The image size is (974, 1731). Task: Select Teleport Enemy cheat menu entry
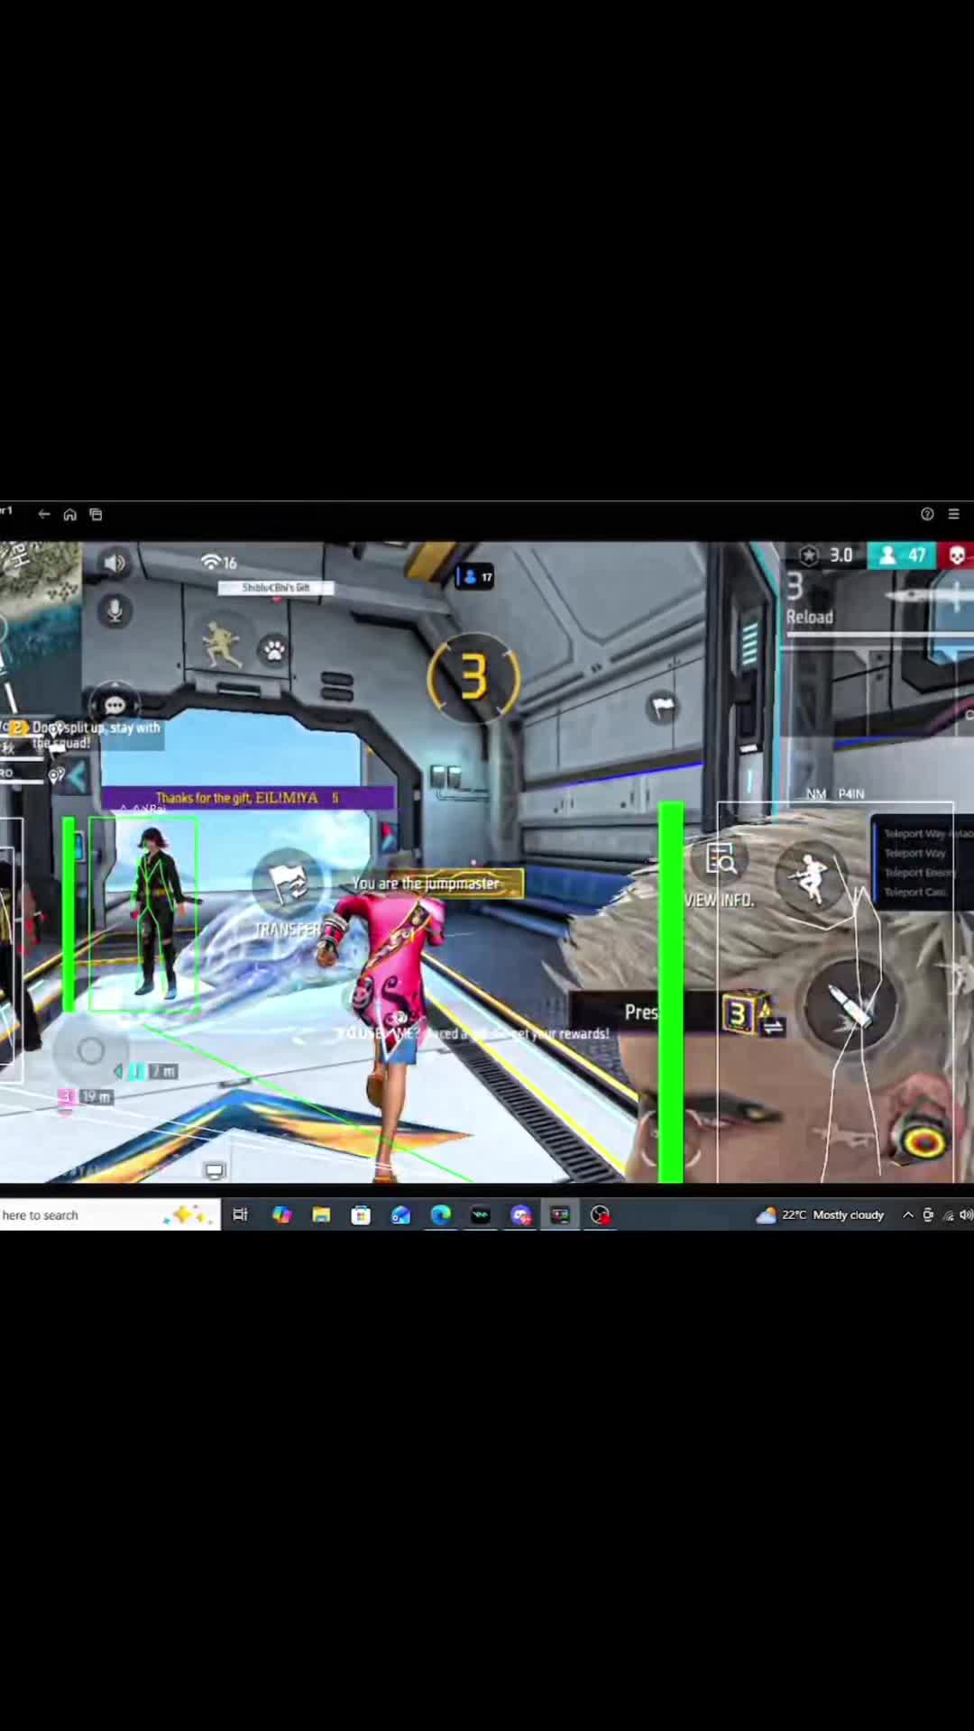tap(919, 873)
